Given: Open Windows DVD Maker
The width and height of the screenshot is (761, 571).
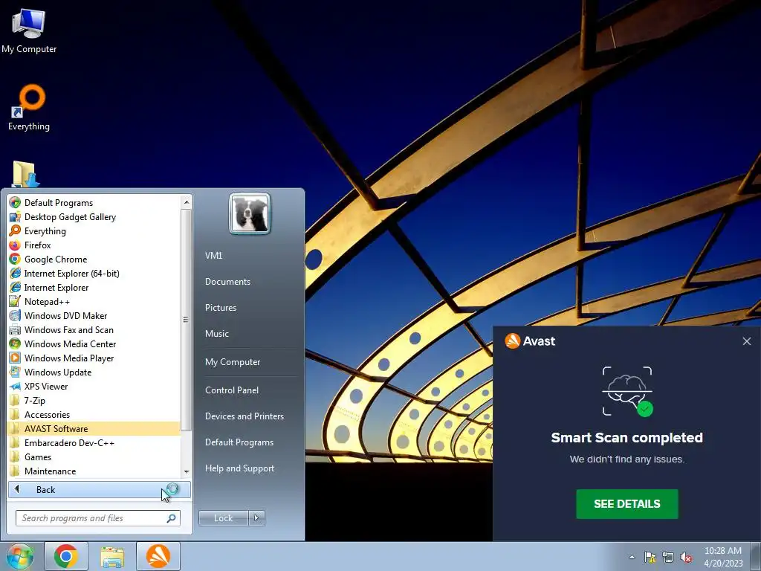Looking at the screenshot, I should coord(94,315).
